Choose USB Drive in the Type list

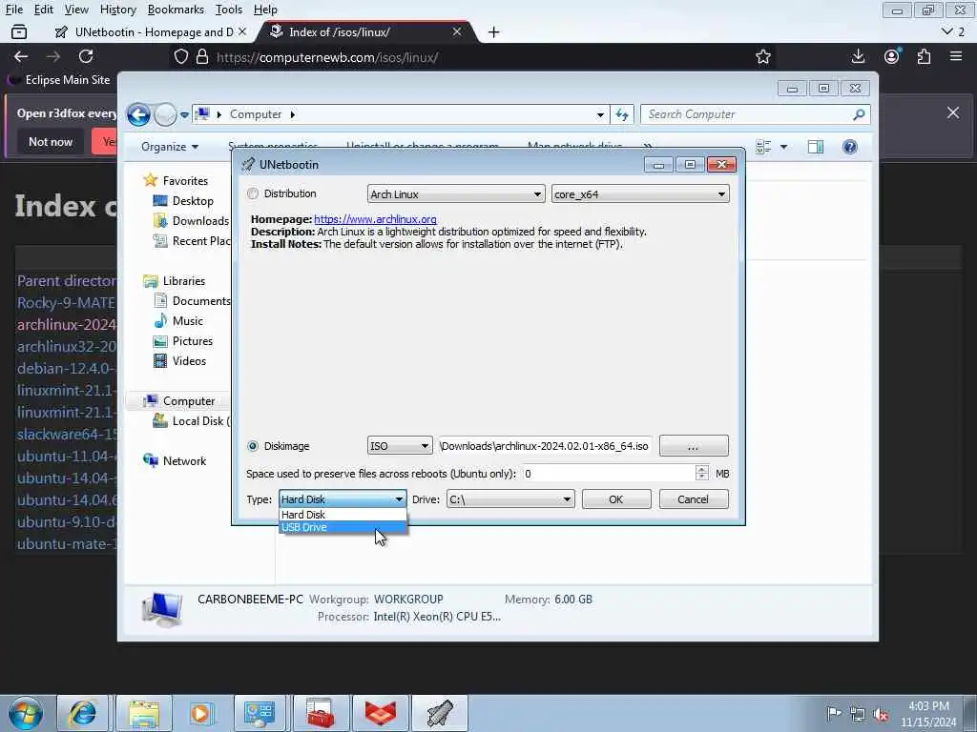343,527
